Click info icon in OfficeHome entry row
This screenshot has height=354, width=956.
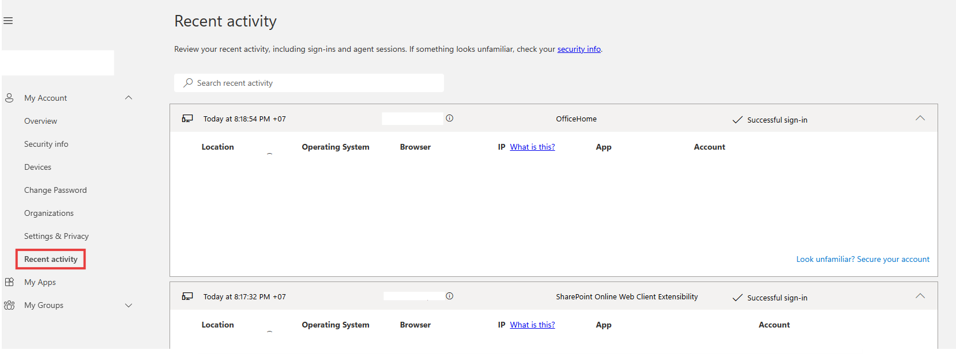pyautogui.click(x=450, y=118)
